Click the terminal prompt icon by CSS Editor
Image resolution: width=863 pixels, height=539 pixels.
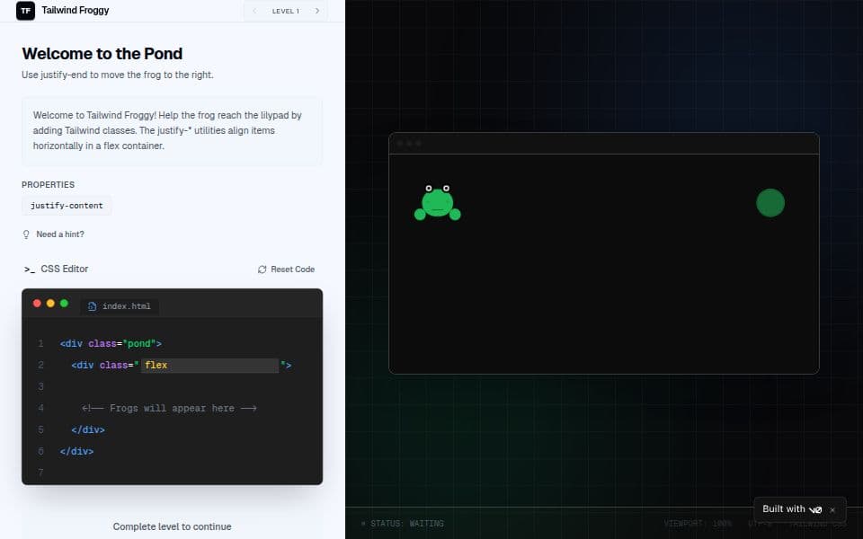tap(30, 269)
